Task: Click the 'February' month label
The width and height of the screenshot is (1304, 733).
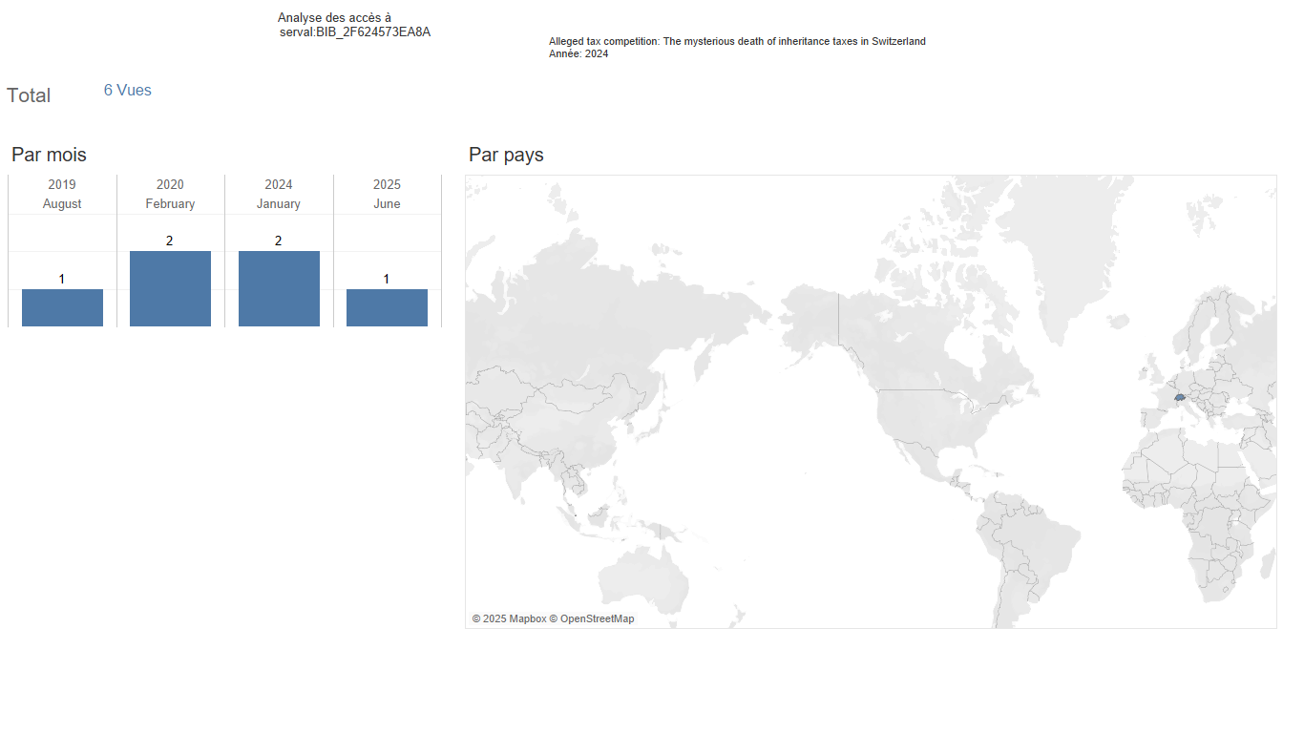Action: [x=170, y=204]
